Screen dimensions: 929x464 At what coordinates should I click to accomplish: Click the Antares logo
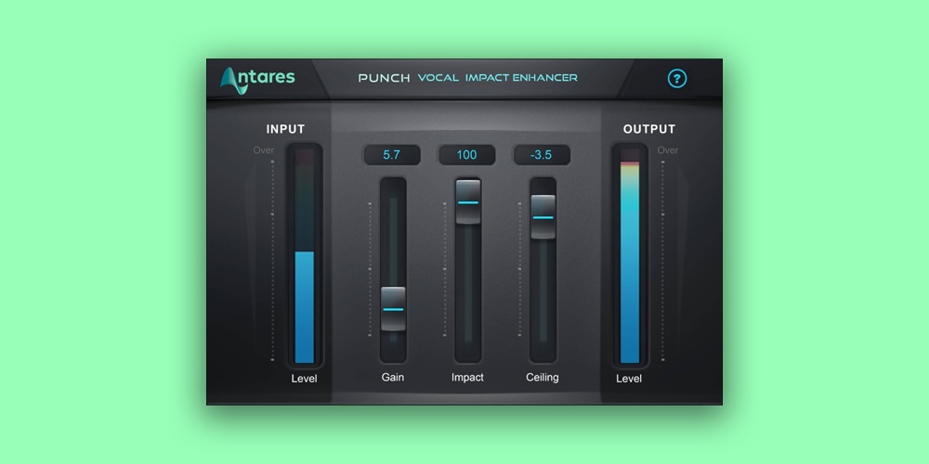257,80
